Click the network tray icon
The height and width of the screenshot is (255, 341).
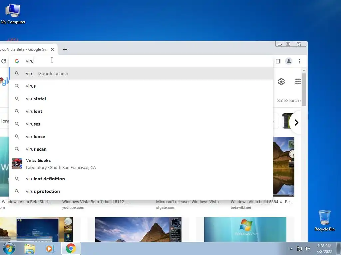[299, 249]
